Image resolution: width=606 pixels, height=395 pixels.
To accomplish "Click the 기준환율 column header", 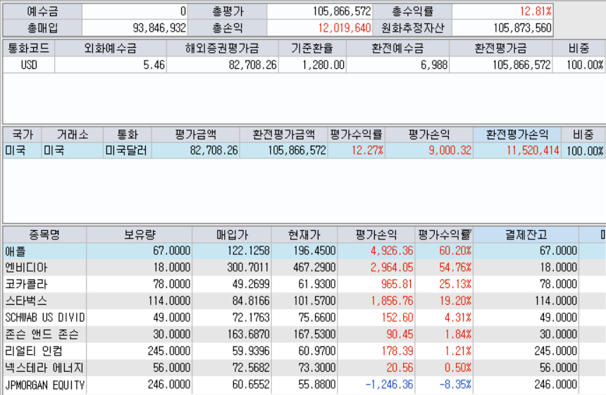I will (x=312, y=49).
